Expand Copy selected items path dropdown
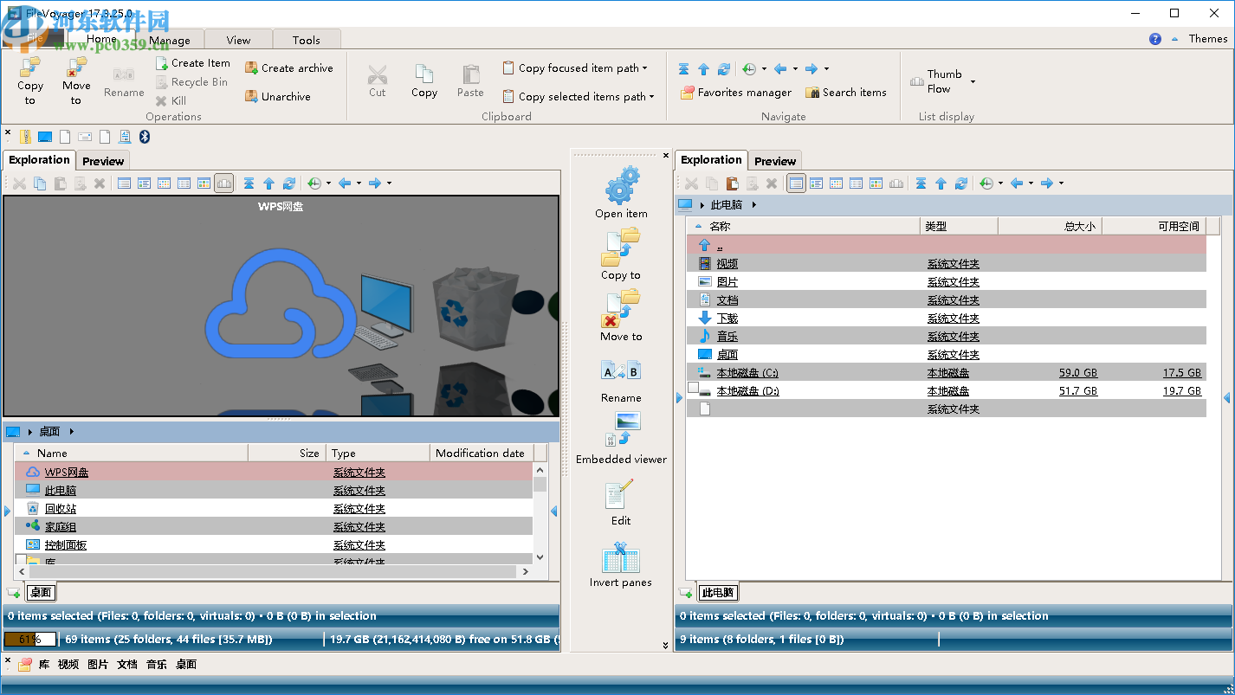This screenshot has width=1235, height=695. pyautogui.click(x=651, y=97)
